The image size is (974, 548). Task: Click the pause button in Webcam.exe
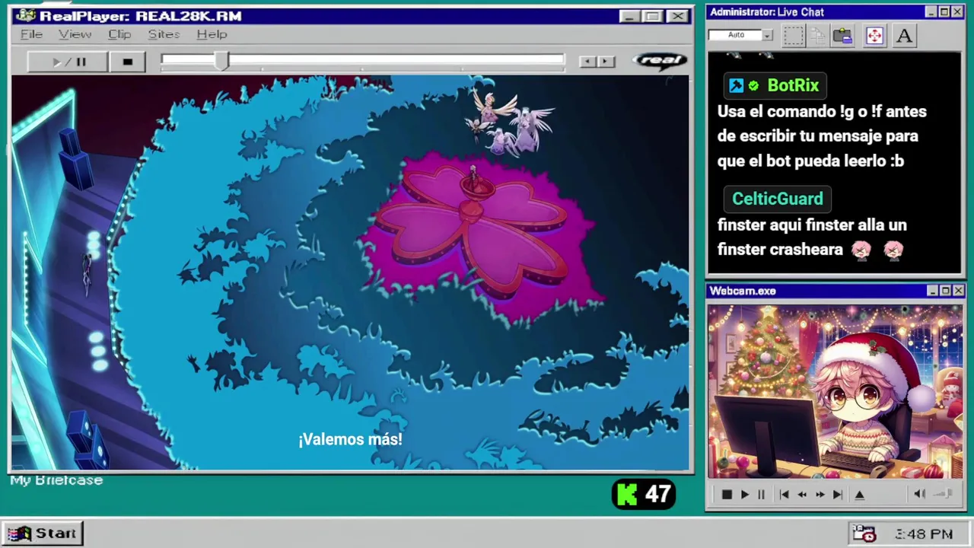pos(761,495)
